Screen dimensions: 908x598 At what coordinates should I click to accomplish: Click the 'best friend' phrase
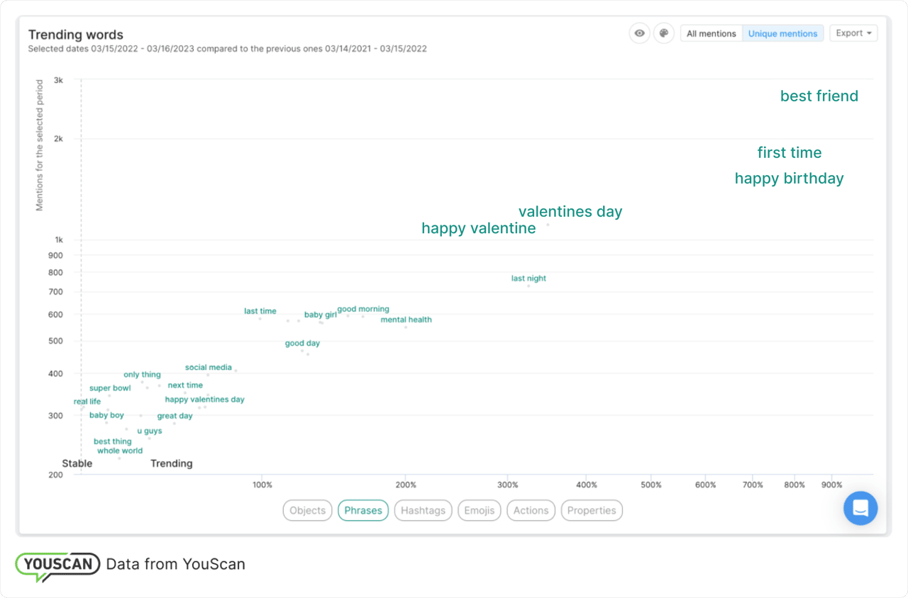click(819, 96)
